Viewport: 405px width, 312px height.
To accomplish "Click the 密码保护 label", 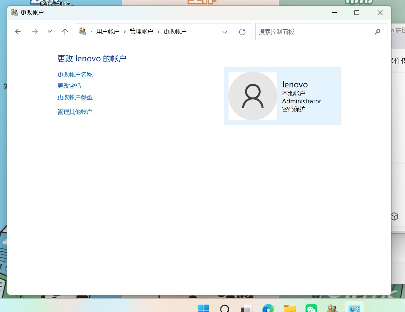I will 294,109.
